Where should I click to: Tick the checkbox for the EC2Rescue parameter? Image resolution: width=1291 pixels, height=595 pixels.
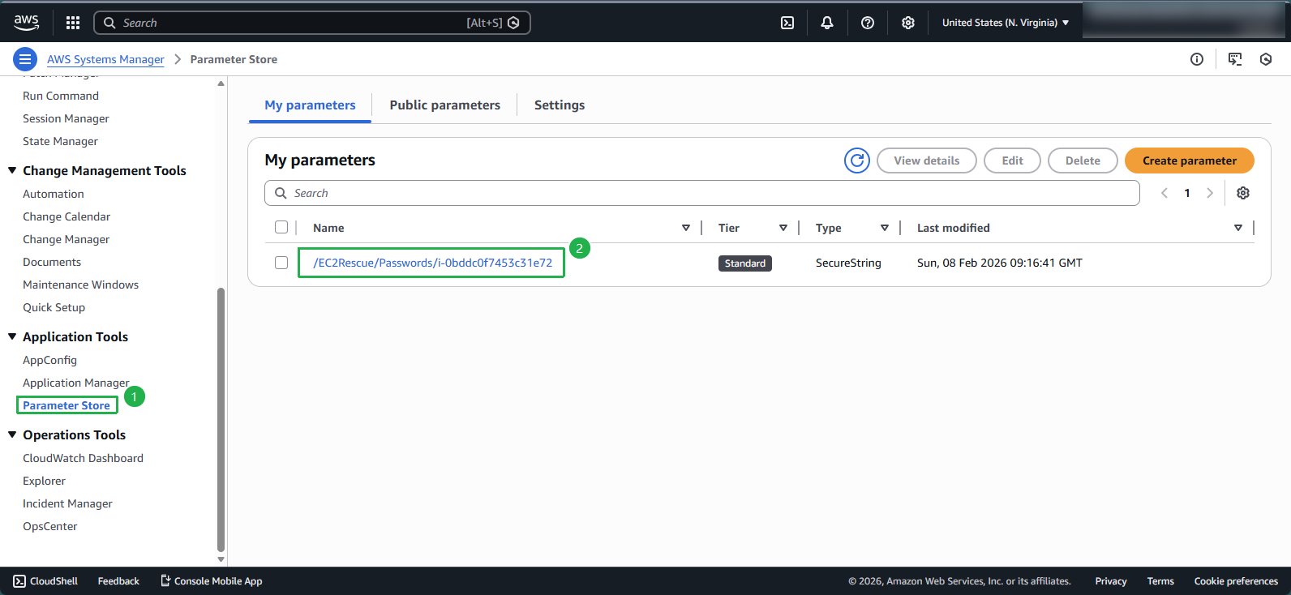coord(281,263)
